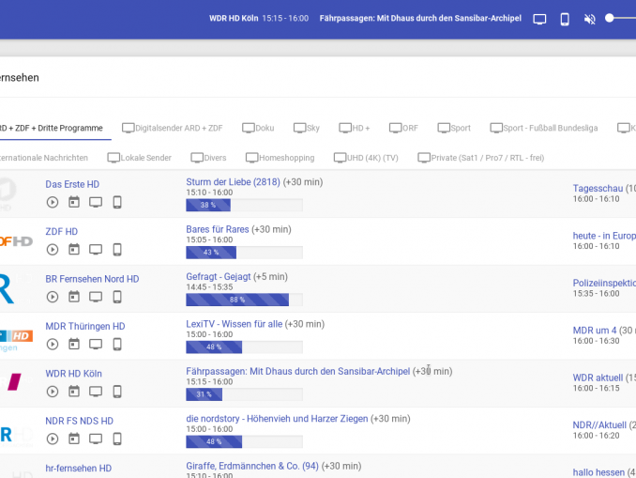The image size is (636, 478).
Task: Open NDR FS NDS HD channel link
Action: pyautogui.click(x=79, y=421)
